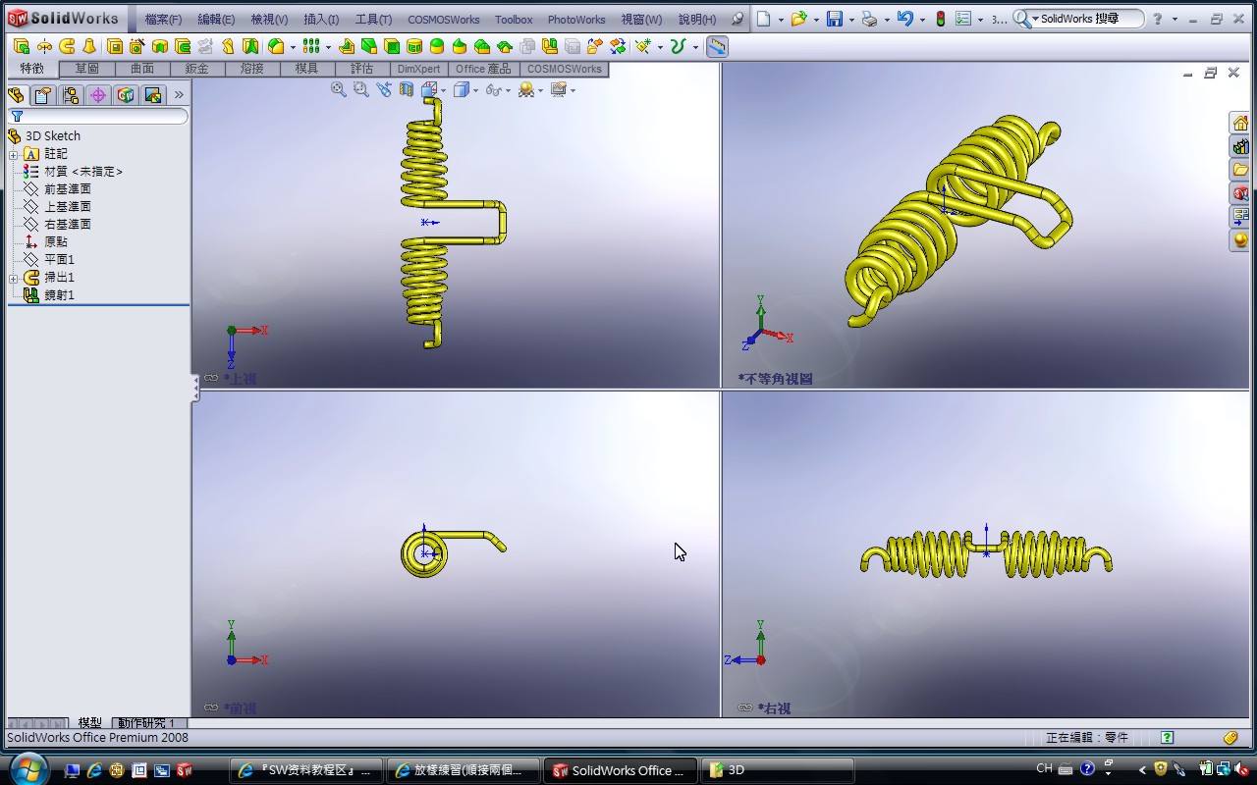The width and height of the screenshot is (1257, 785).
Task: Click the Print icon
Action: 869,19
